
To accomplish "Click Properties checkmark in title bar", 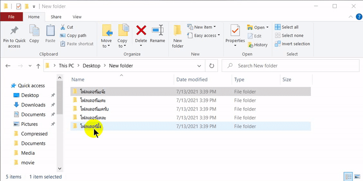I will 19,6.
